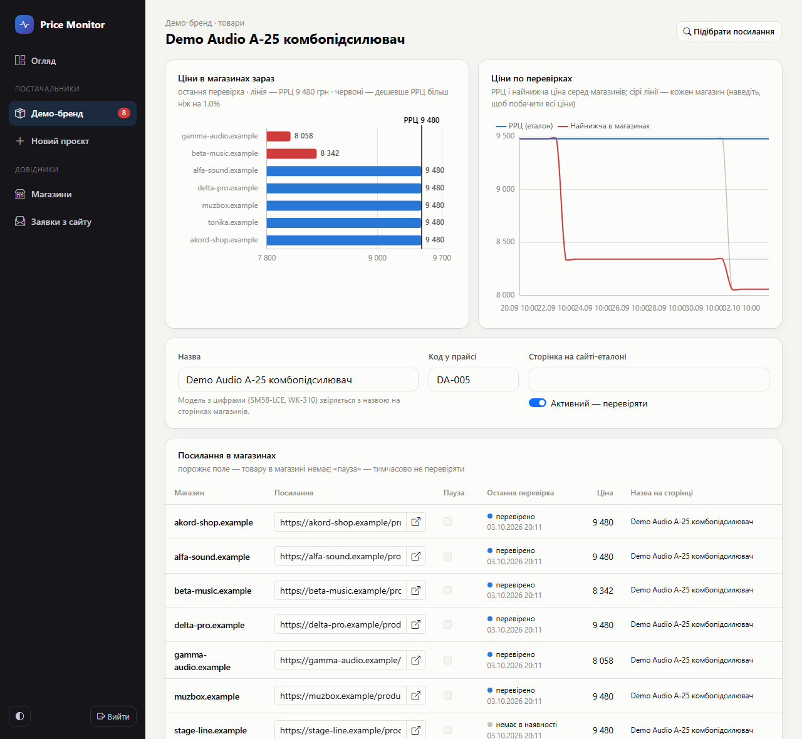Open external link for beta-music.example

point(416,591)
